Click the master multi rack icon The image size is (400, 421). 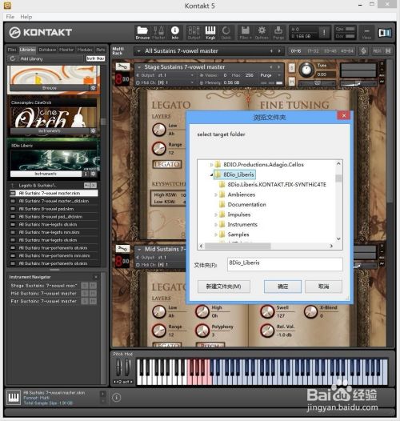(363, 50)
